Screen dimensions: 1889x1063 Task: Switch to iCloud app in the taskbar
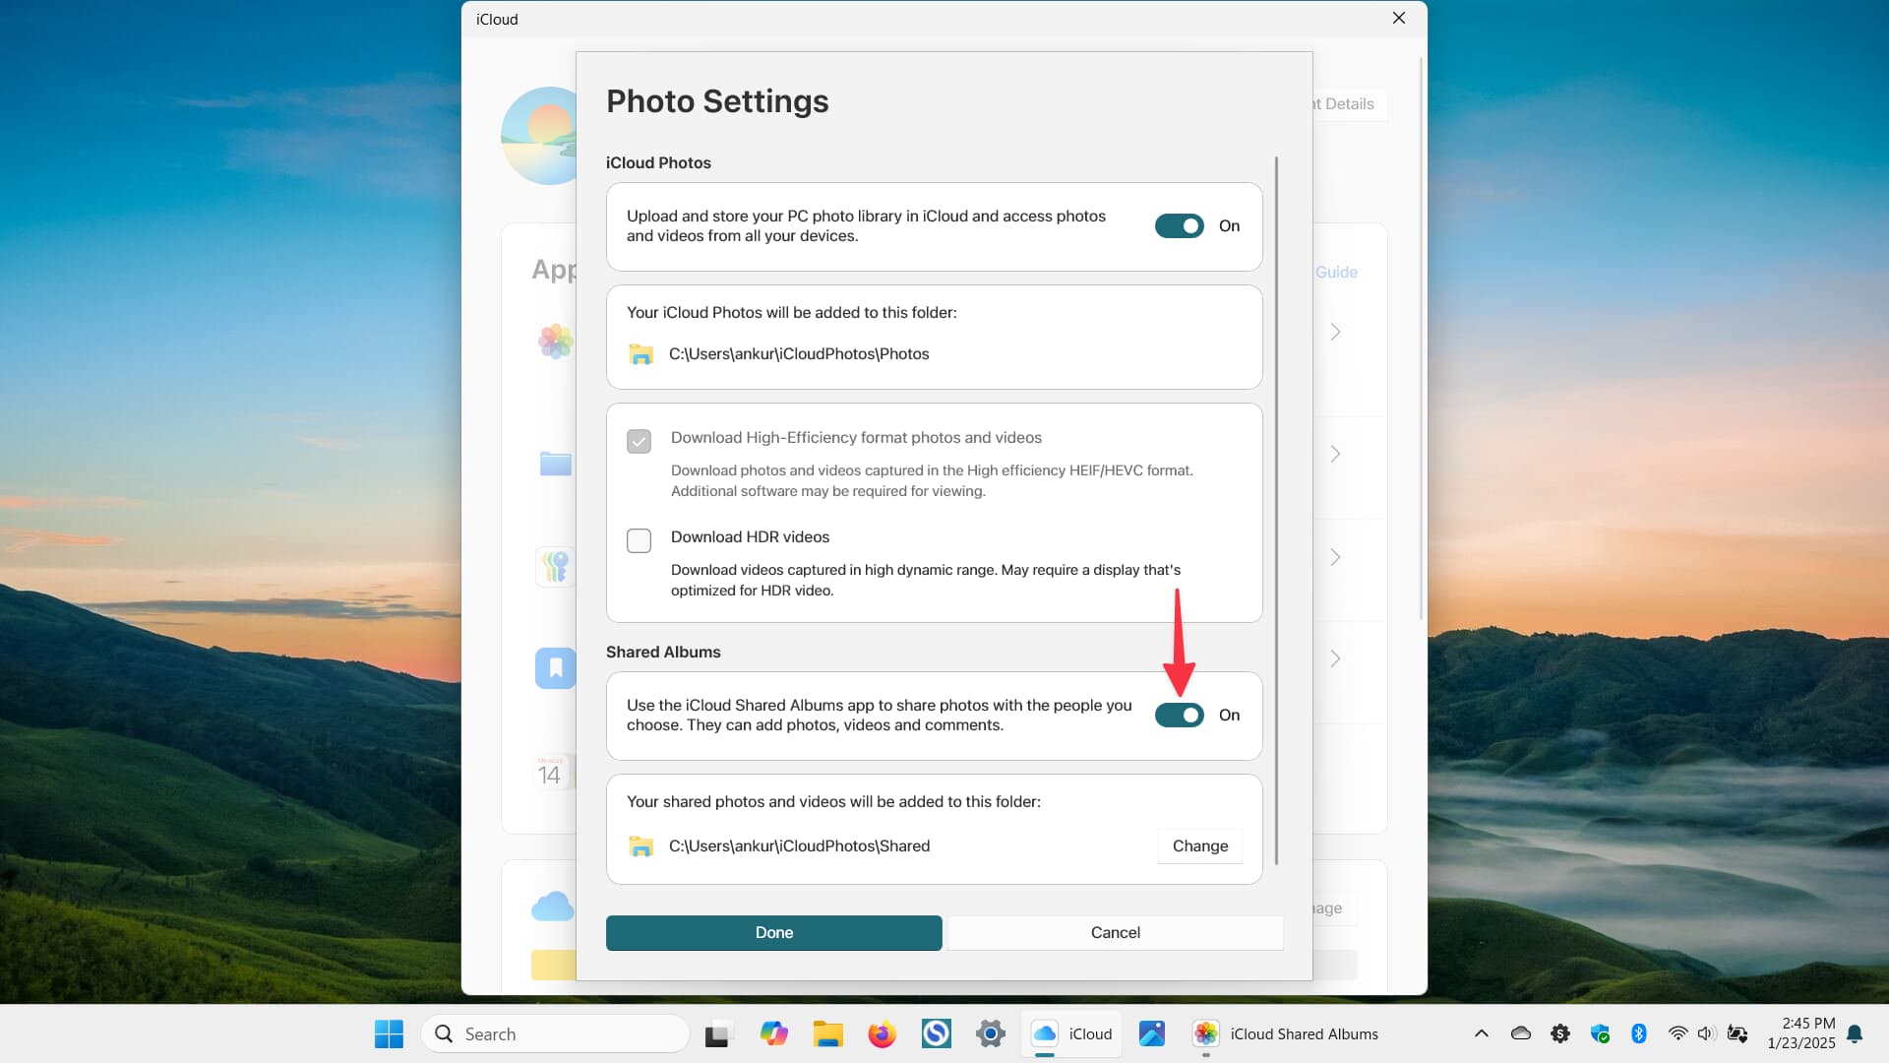coord(1070,1033)
